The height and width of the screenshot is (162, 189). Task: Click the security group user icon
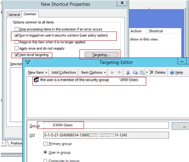(36, 80)
